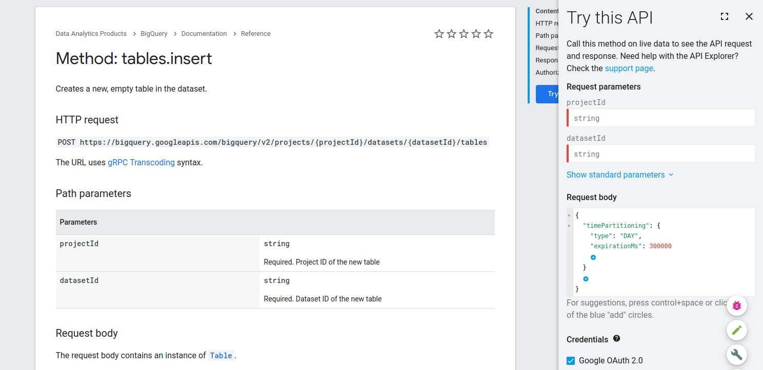Expand the Try this API panel to fullscreen
Viewport: 763px width, 370px height.
coord(725,17)
